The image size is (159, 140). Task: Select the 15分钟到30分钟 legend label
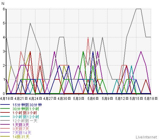[x=27, y=105]
